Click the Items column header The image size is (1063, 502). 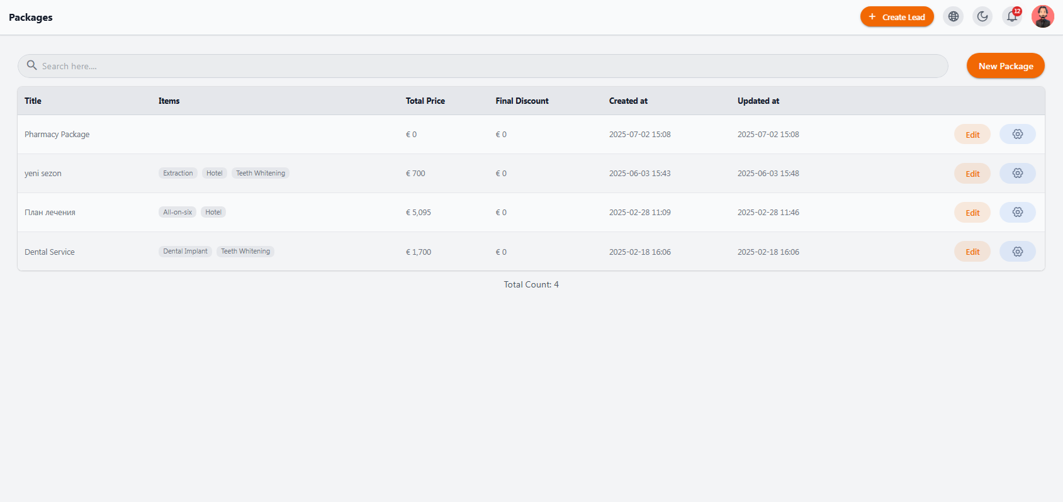point(169,101)
